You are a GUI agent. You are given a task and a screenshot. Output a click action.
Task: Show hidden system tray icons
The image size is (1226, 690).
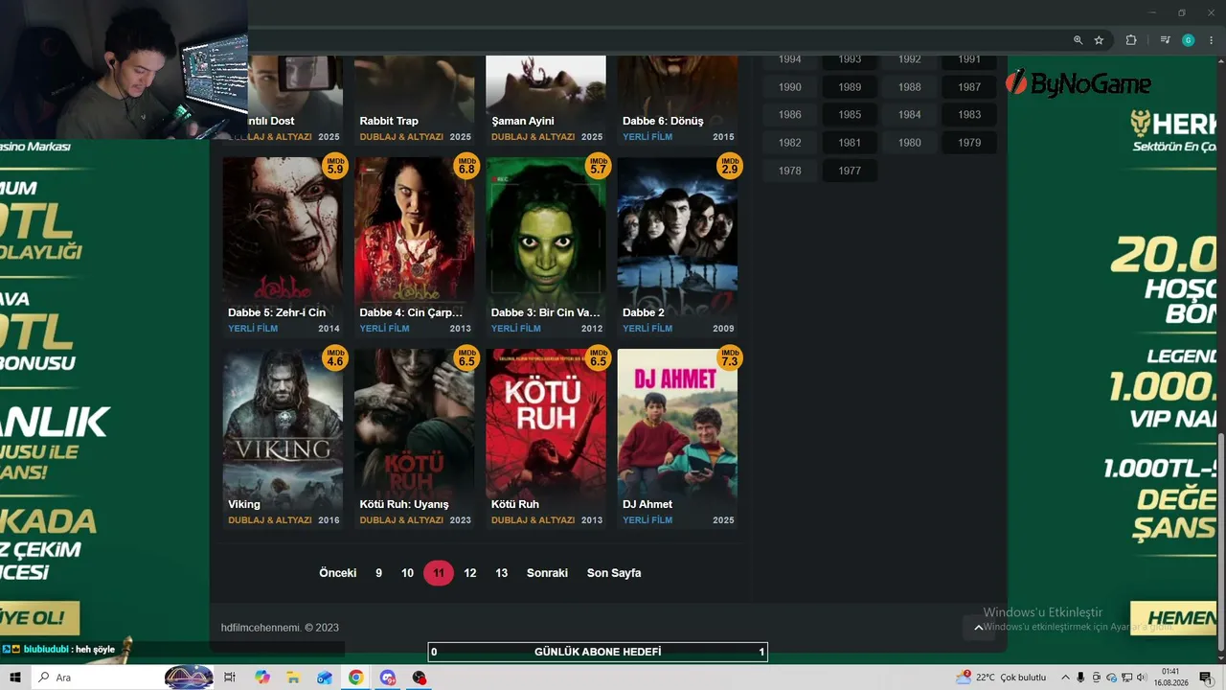coord(1065,678)
